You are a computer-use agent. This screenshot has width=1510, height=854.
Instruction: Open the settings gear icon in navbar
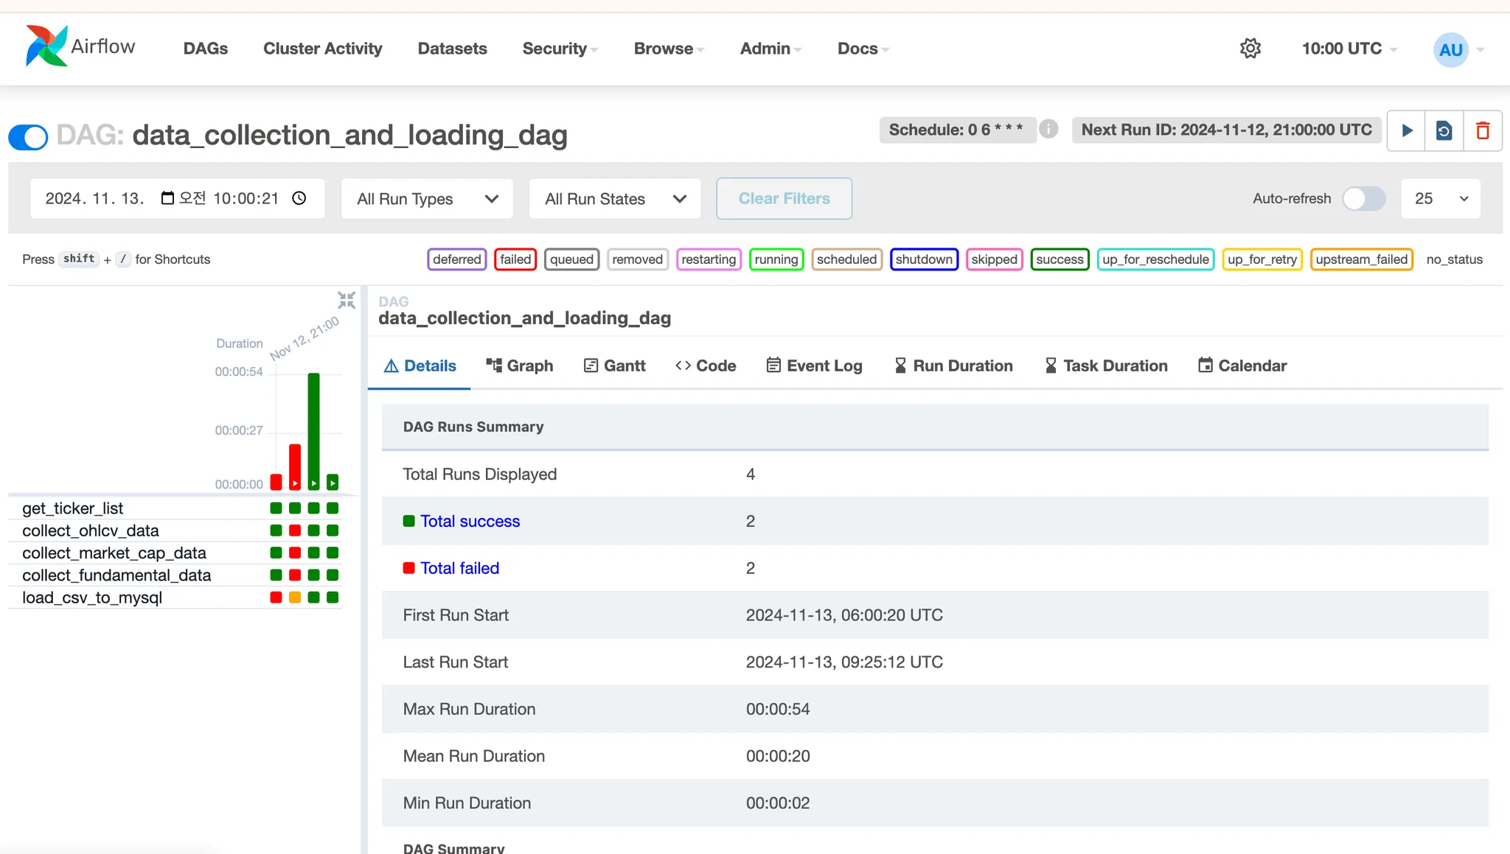click(x=1250, y=49)
